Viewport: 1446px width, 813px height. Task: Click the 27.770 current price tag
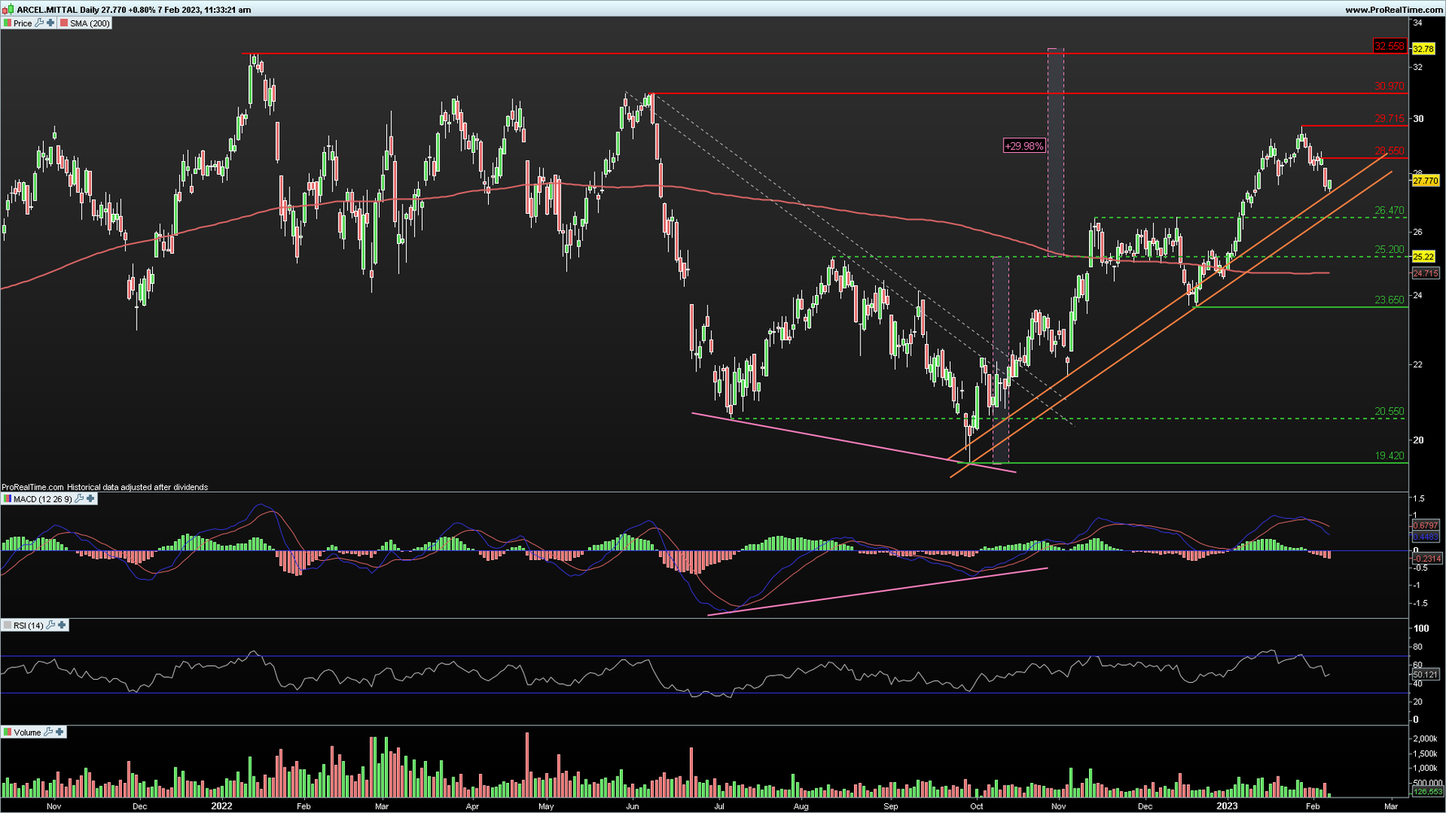(1426, 180)
